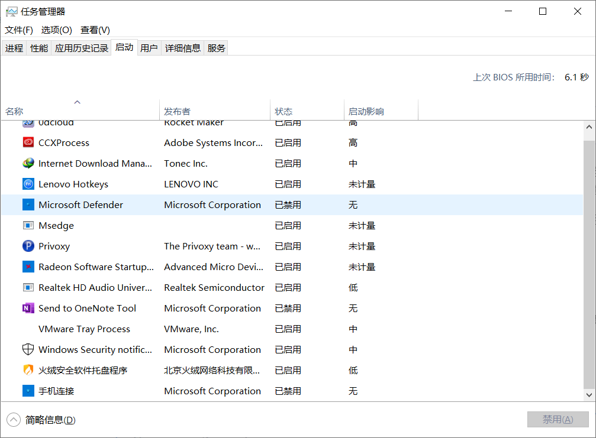This screenshot has height=438, width=596.
Task: Switch to the 性能 tab
Action: [x=39, y=48]
